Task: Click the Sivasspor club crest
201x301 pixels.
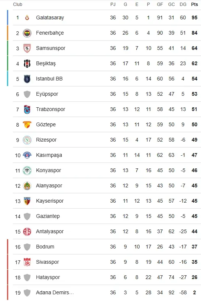Action: [x=27, y=262]
